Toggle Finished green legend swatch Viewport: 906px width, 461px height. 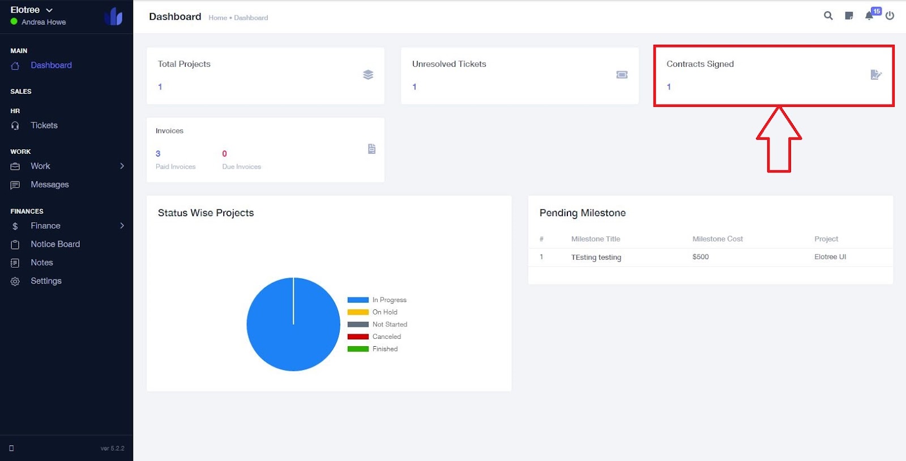pyautogui.click(x=358, y=349)
